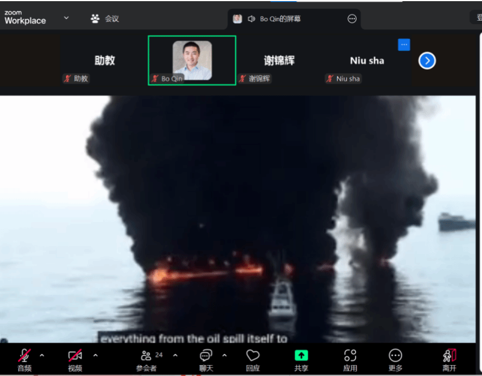Open options circle in Bo Qin的屏幕 tab
This screenshot has width=482, height=376.
coord(352,19)
